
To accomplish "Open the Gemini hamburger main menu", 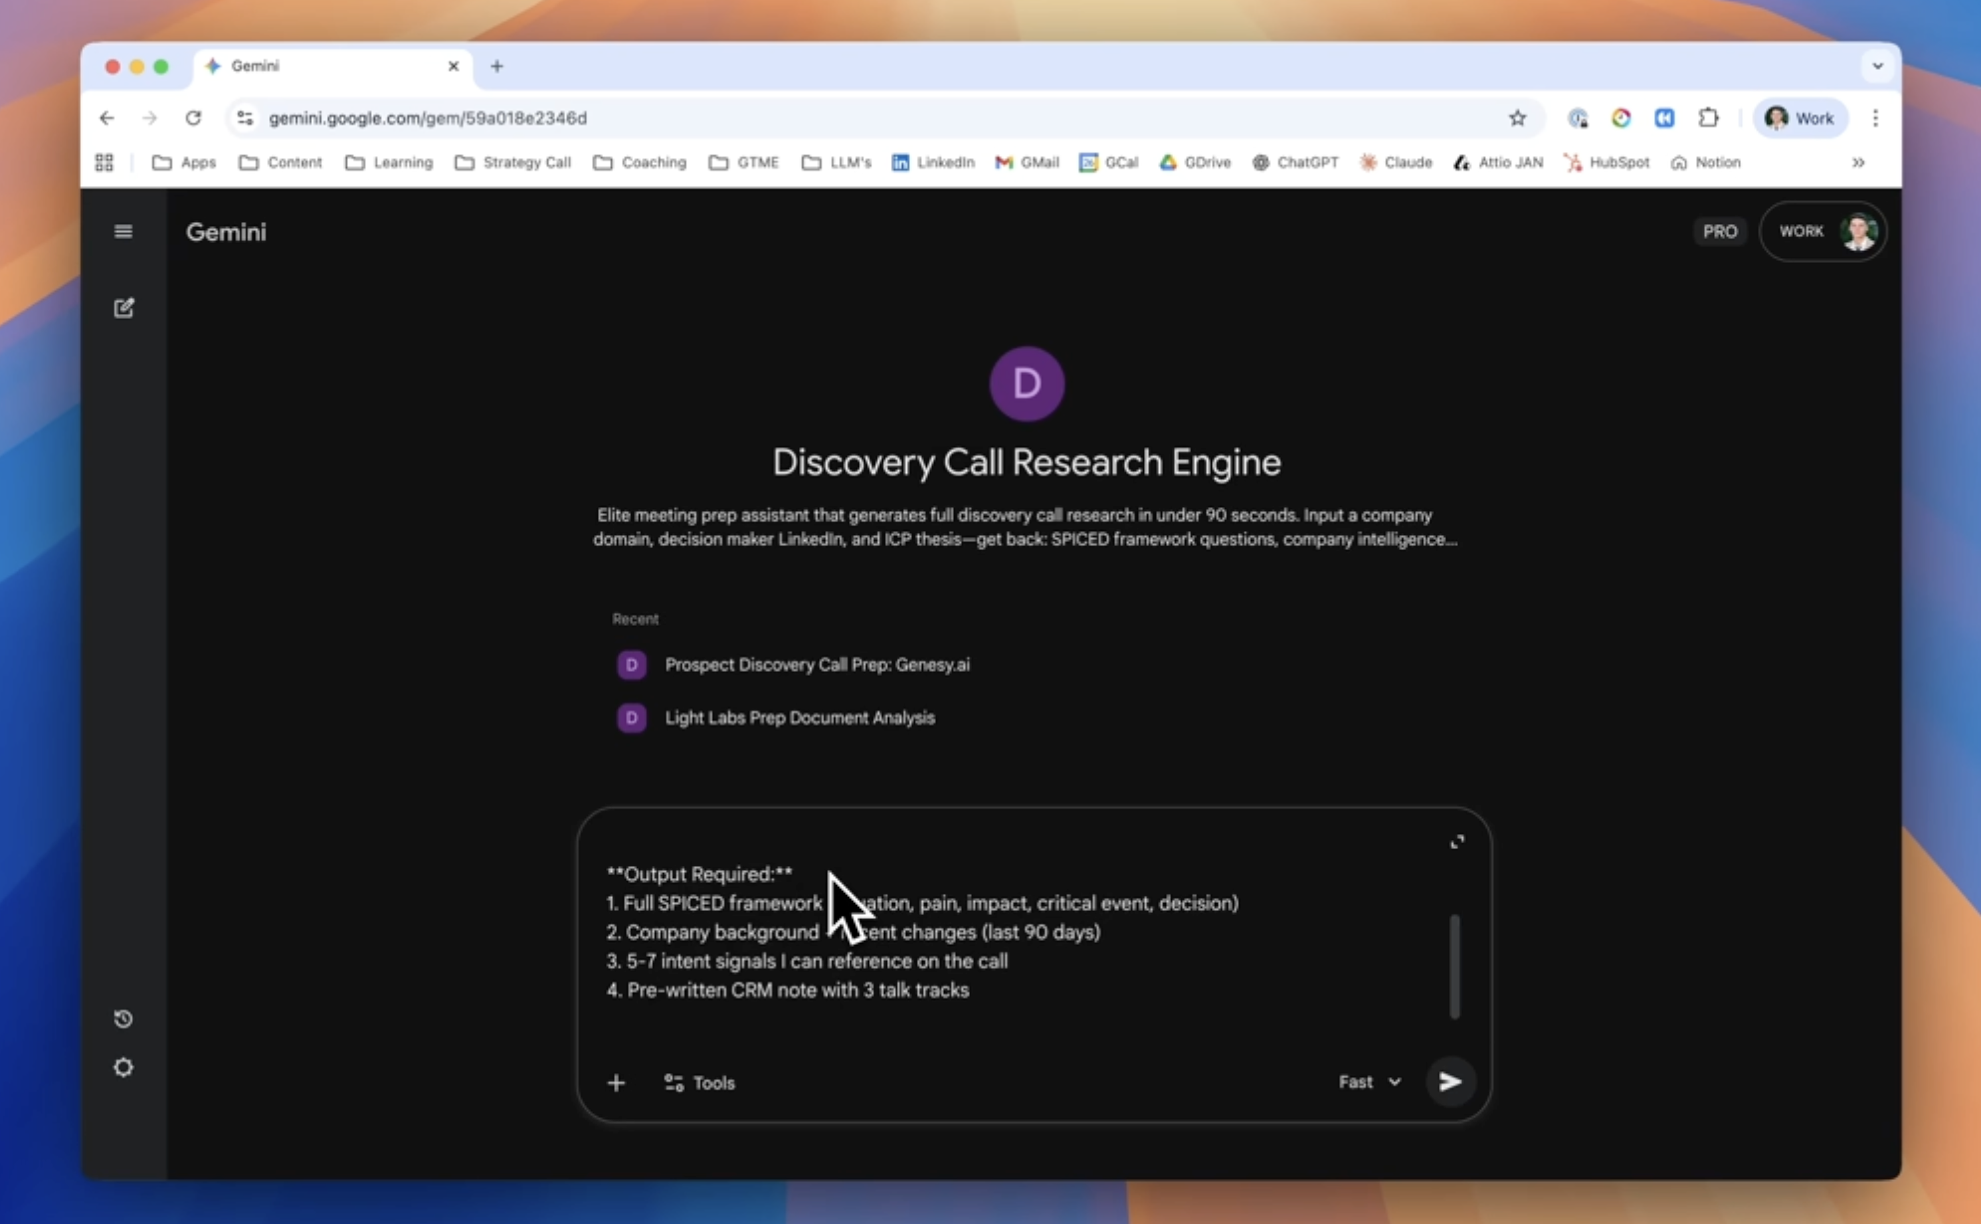I will 123,231.
